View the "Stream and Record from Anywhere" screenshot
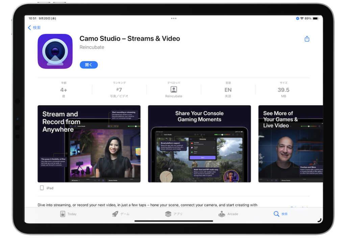The width and height of the screenshot is (346, 238). pyautogui.click(x=89, y=144)
